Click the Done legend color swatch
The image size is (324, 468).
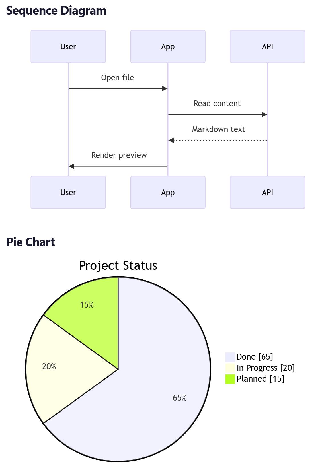click(230, 357)
